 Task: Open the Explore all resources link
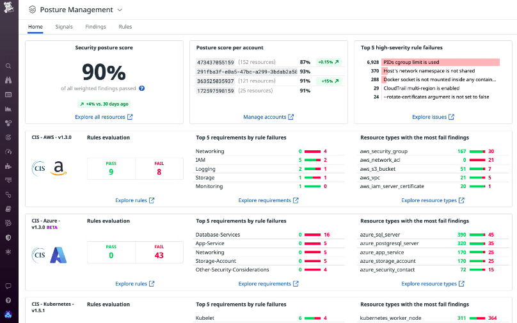pyautogui.click(x=104, y=117)
